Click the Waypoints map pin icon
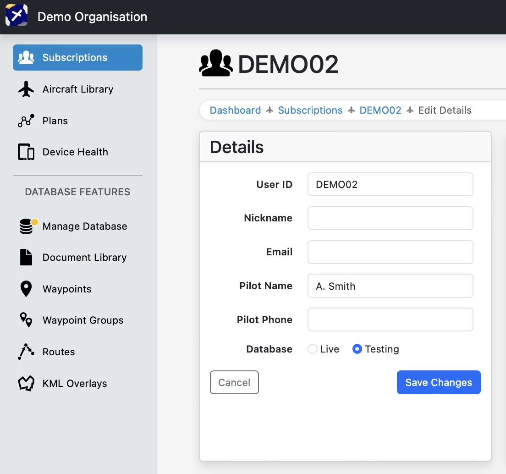 26,289
